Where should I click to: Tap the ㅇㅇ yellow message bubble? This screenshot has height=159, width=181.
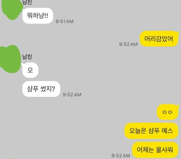(x=167, y=112)
